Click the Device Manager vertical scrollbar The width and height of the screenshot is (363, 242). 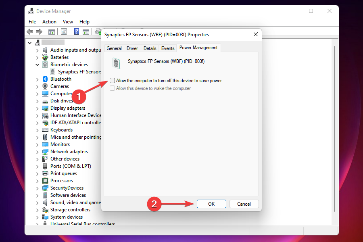[x=334, y=129]
